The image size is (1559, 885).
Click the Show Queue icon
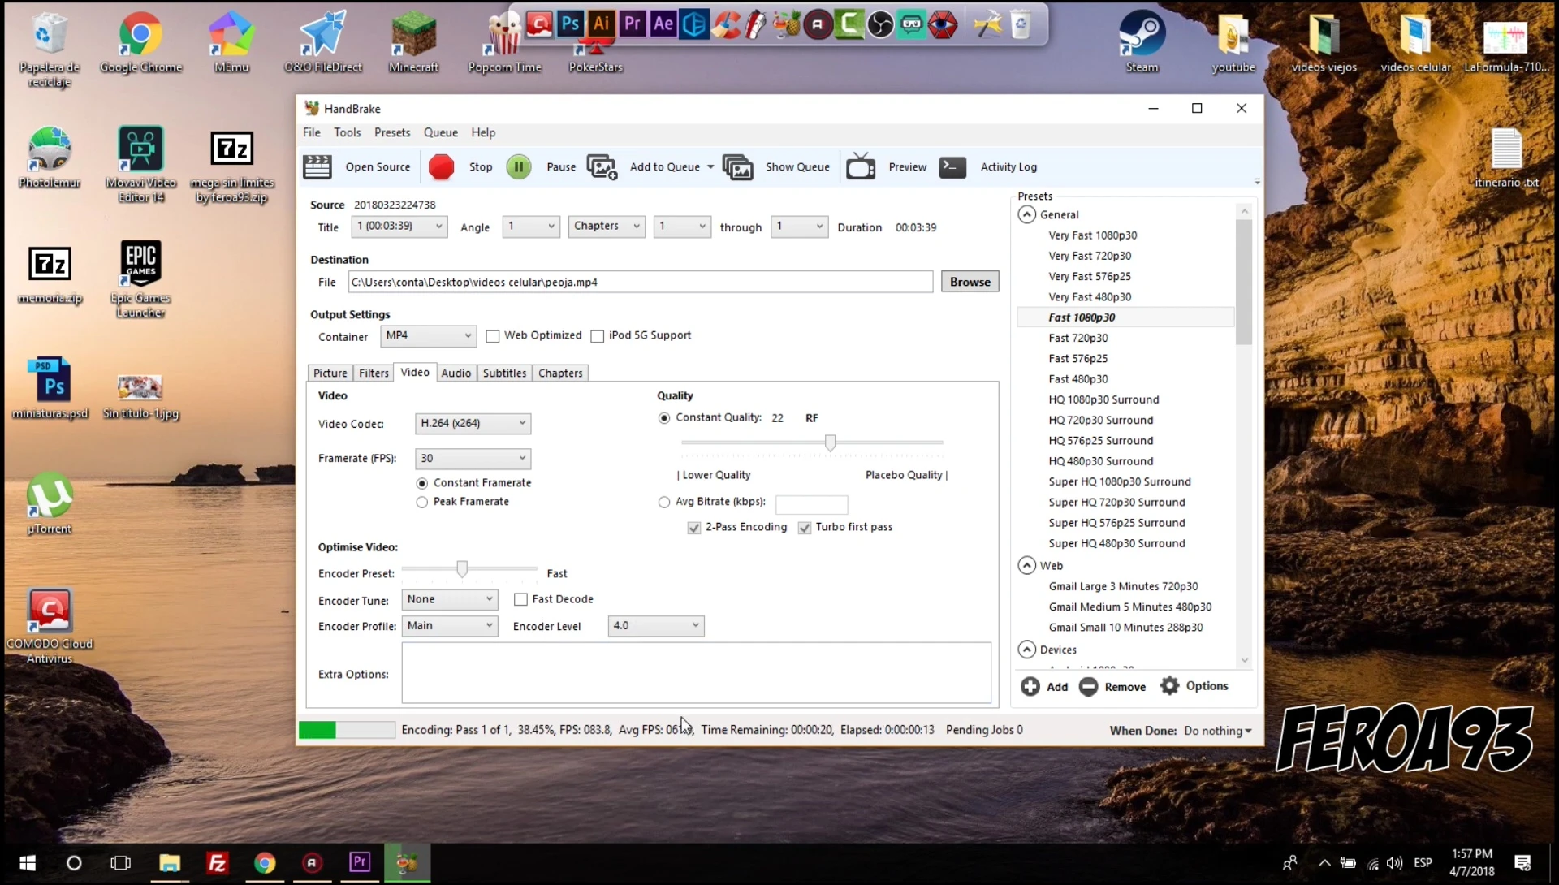pos(737,167)
